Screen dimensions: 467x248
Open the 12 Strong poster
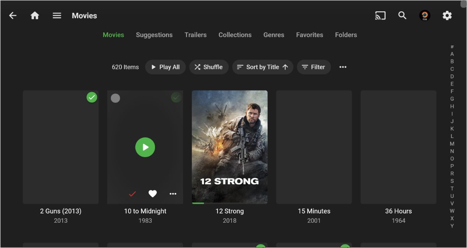(x=230, y=147)
